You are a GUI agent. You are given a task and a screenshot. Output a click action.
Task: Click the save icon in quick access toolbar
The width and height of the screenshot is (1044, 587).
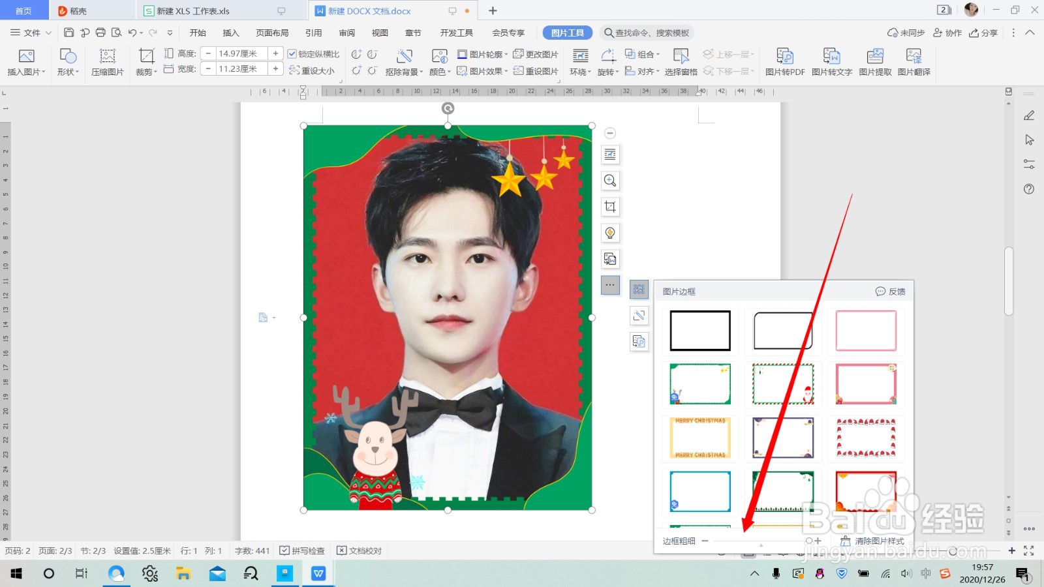pos(69,33)
